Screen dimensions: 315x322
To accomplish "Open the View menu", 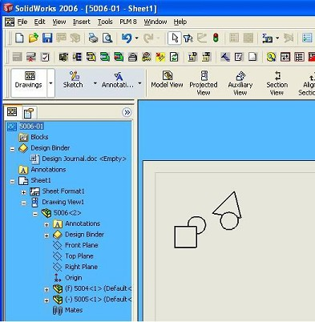I will click(x=59, y=22).
